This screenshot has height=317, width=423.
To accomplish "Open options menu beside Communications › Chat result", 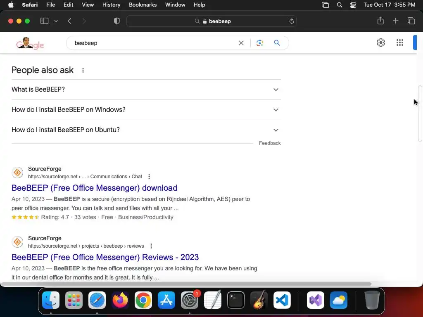I will click(x=149, y=177).
